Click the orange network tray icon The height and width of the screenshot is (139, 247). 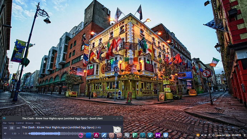[198, 135]
